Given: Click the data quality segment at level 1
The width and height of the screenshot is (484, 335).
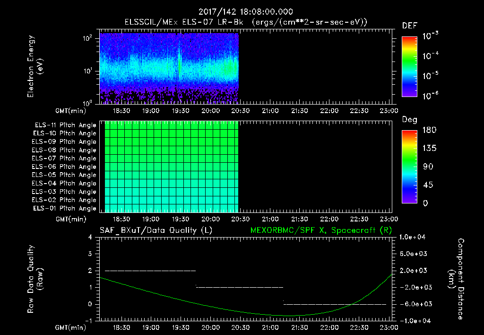Looking at the screenshot, I should [x=240, y=287].
